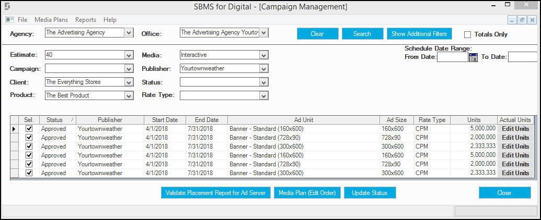
Task: Click the To Date input field
Action: [x=523, y=57]
